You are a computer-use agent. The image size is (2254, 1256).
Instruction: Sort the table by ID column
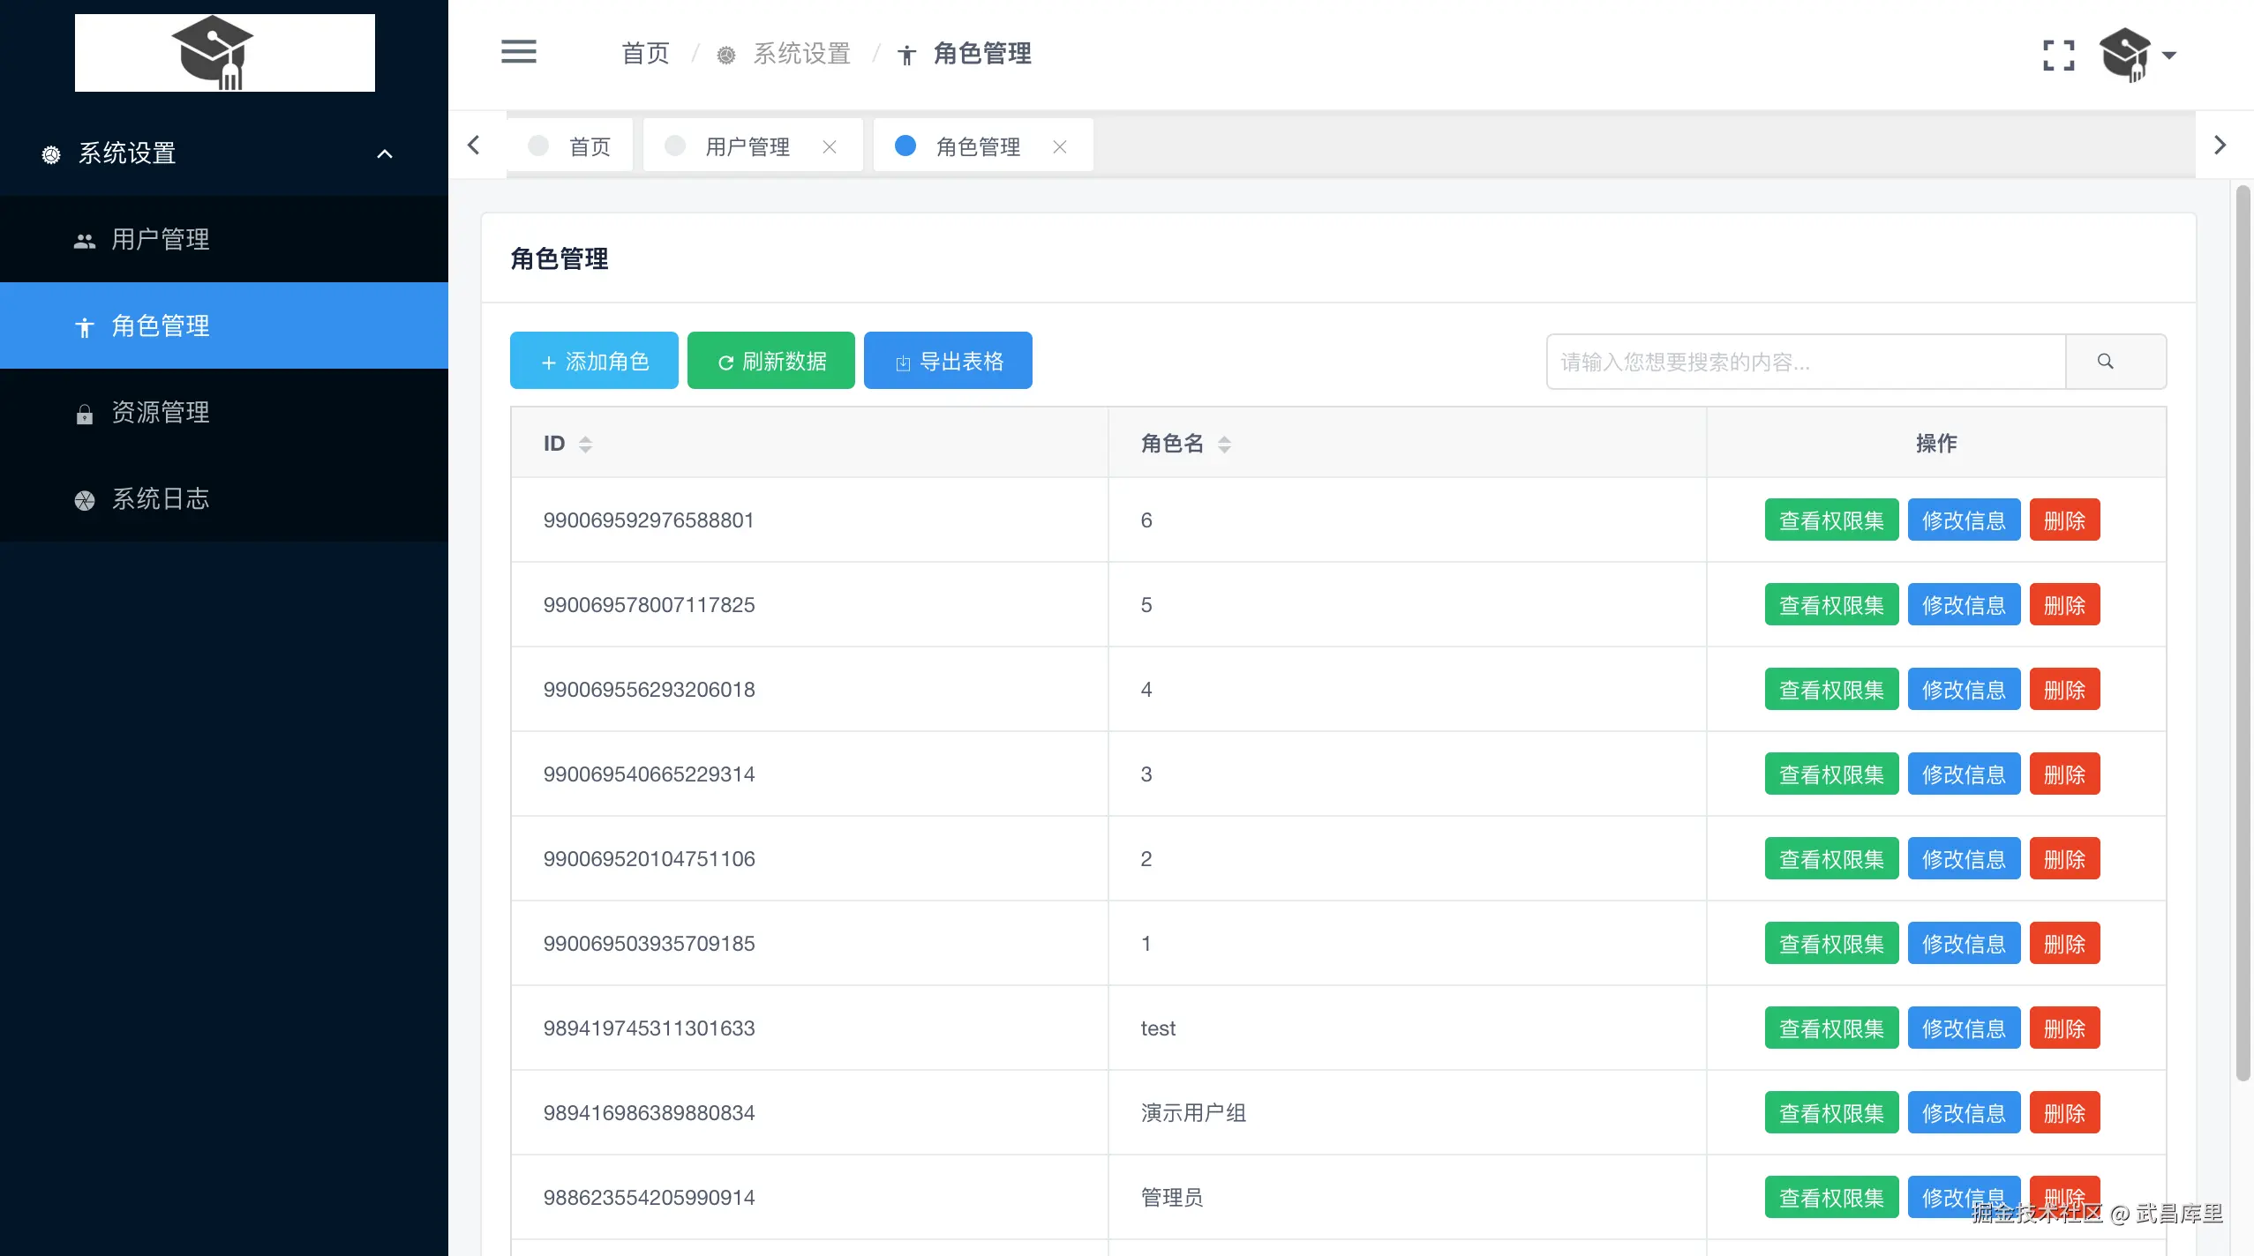pyautogui.click(x=585, y=444)
